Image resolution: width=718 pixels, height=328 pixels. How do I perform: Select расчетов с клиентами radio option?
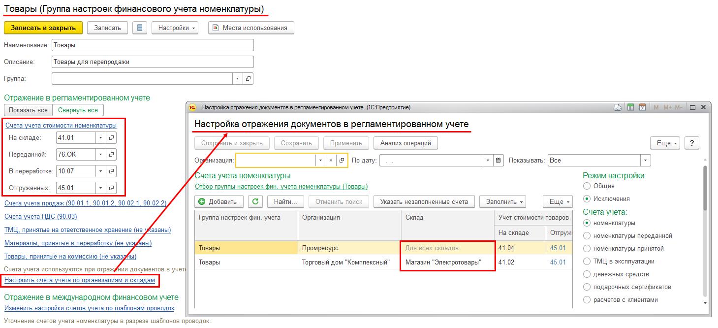pyautogui.click(x=586, y=299)
